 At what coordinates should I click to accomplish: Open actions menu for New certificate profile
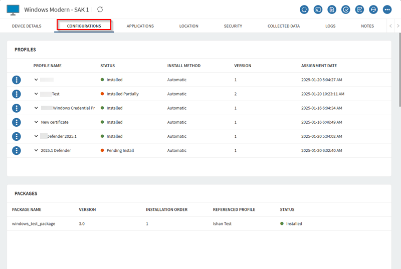17,122
